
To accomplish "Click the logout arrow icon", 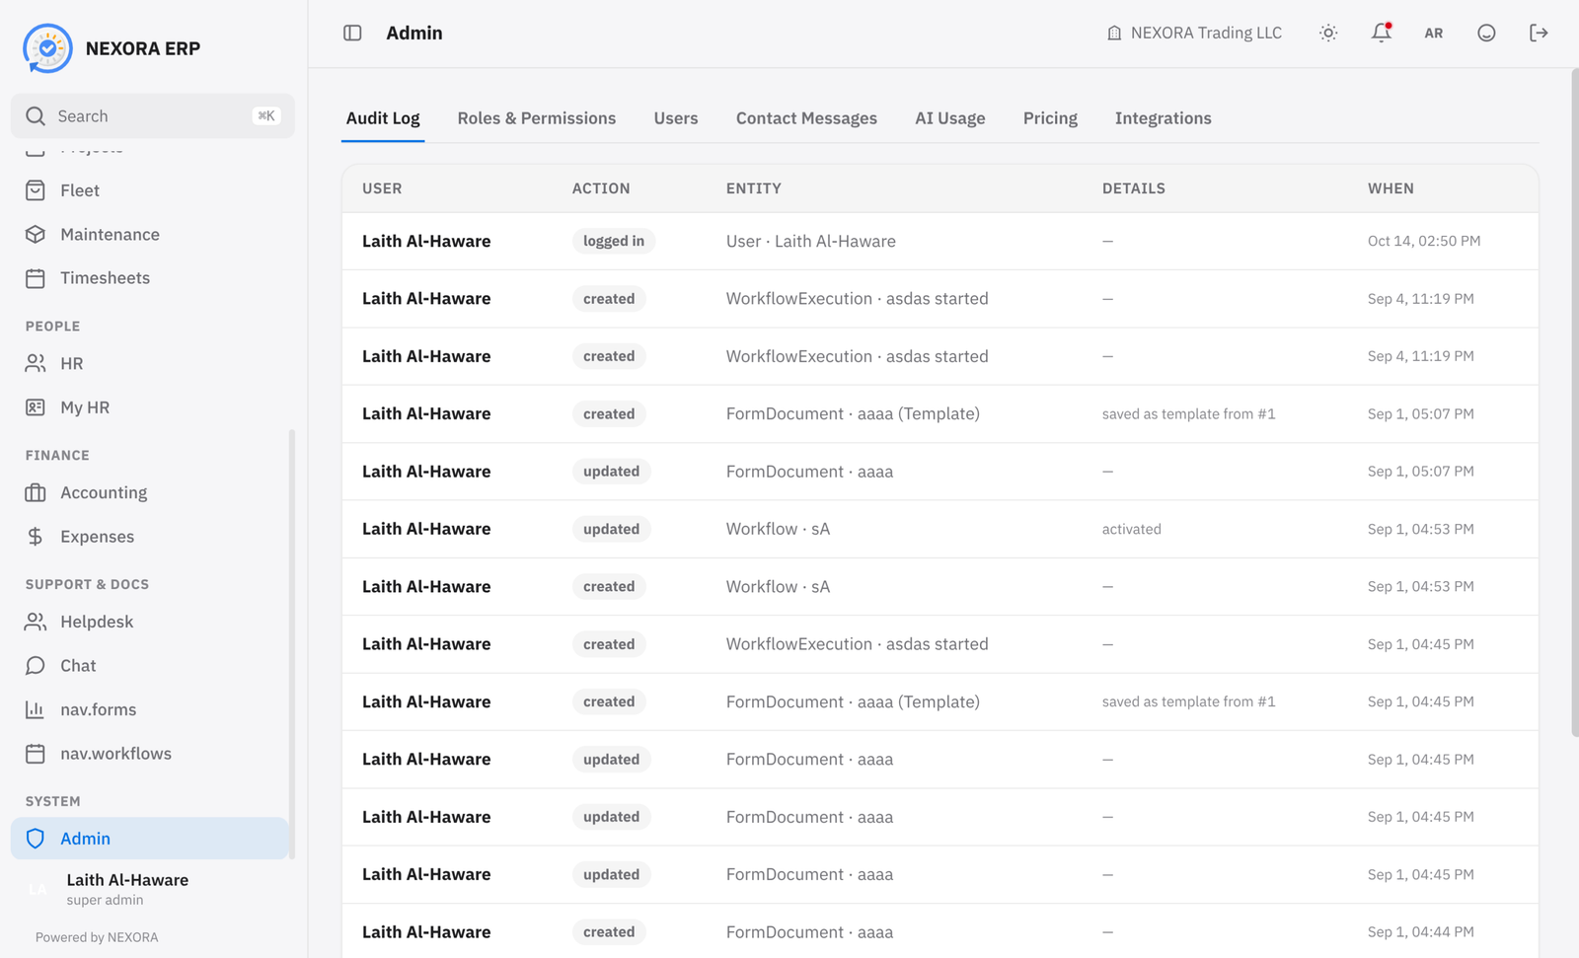I will (1539, 33).
